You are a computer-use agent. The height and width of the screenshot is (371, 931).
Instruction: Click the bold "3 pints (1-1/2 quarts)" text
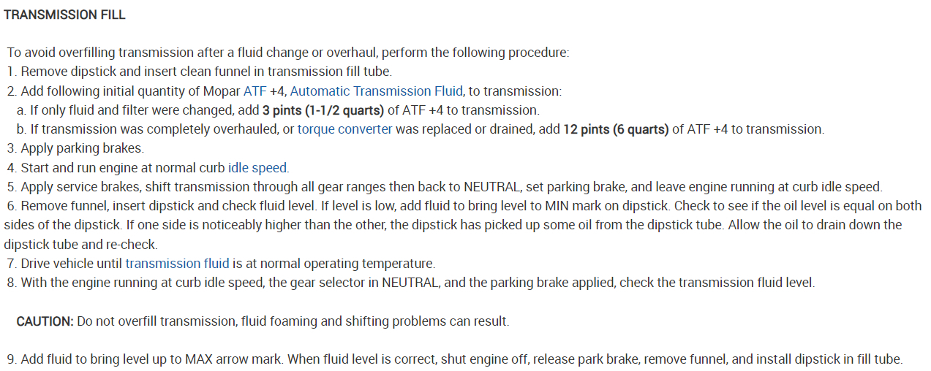323,110
